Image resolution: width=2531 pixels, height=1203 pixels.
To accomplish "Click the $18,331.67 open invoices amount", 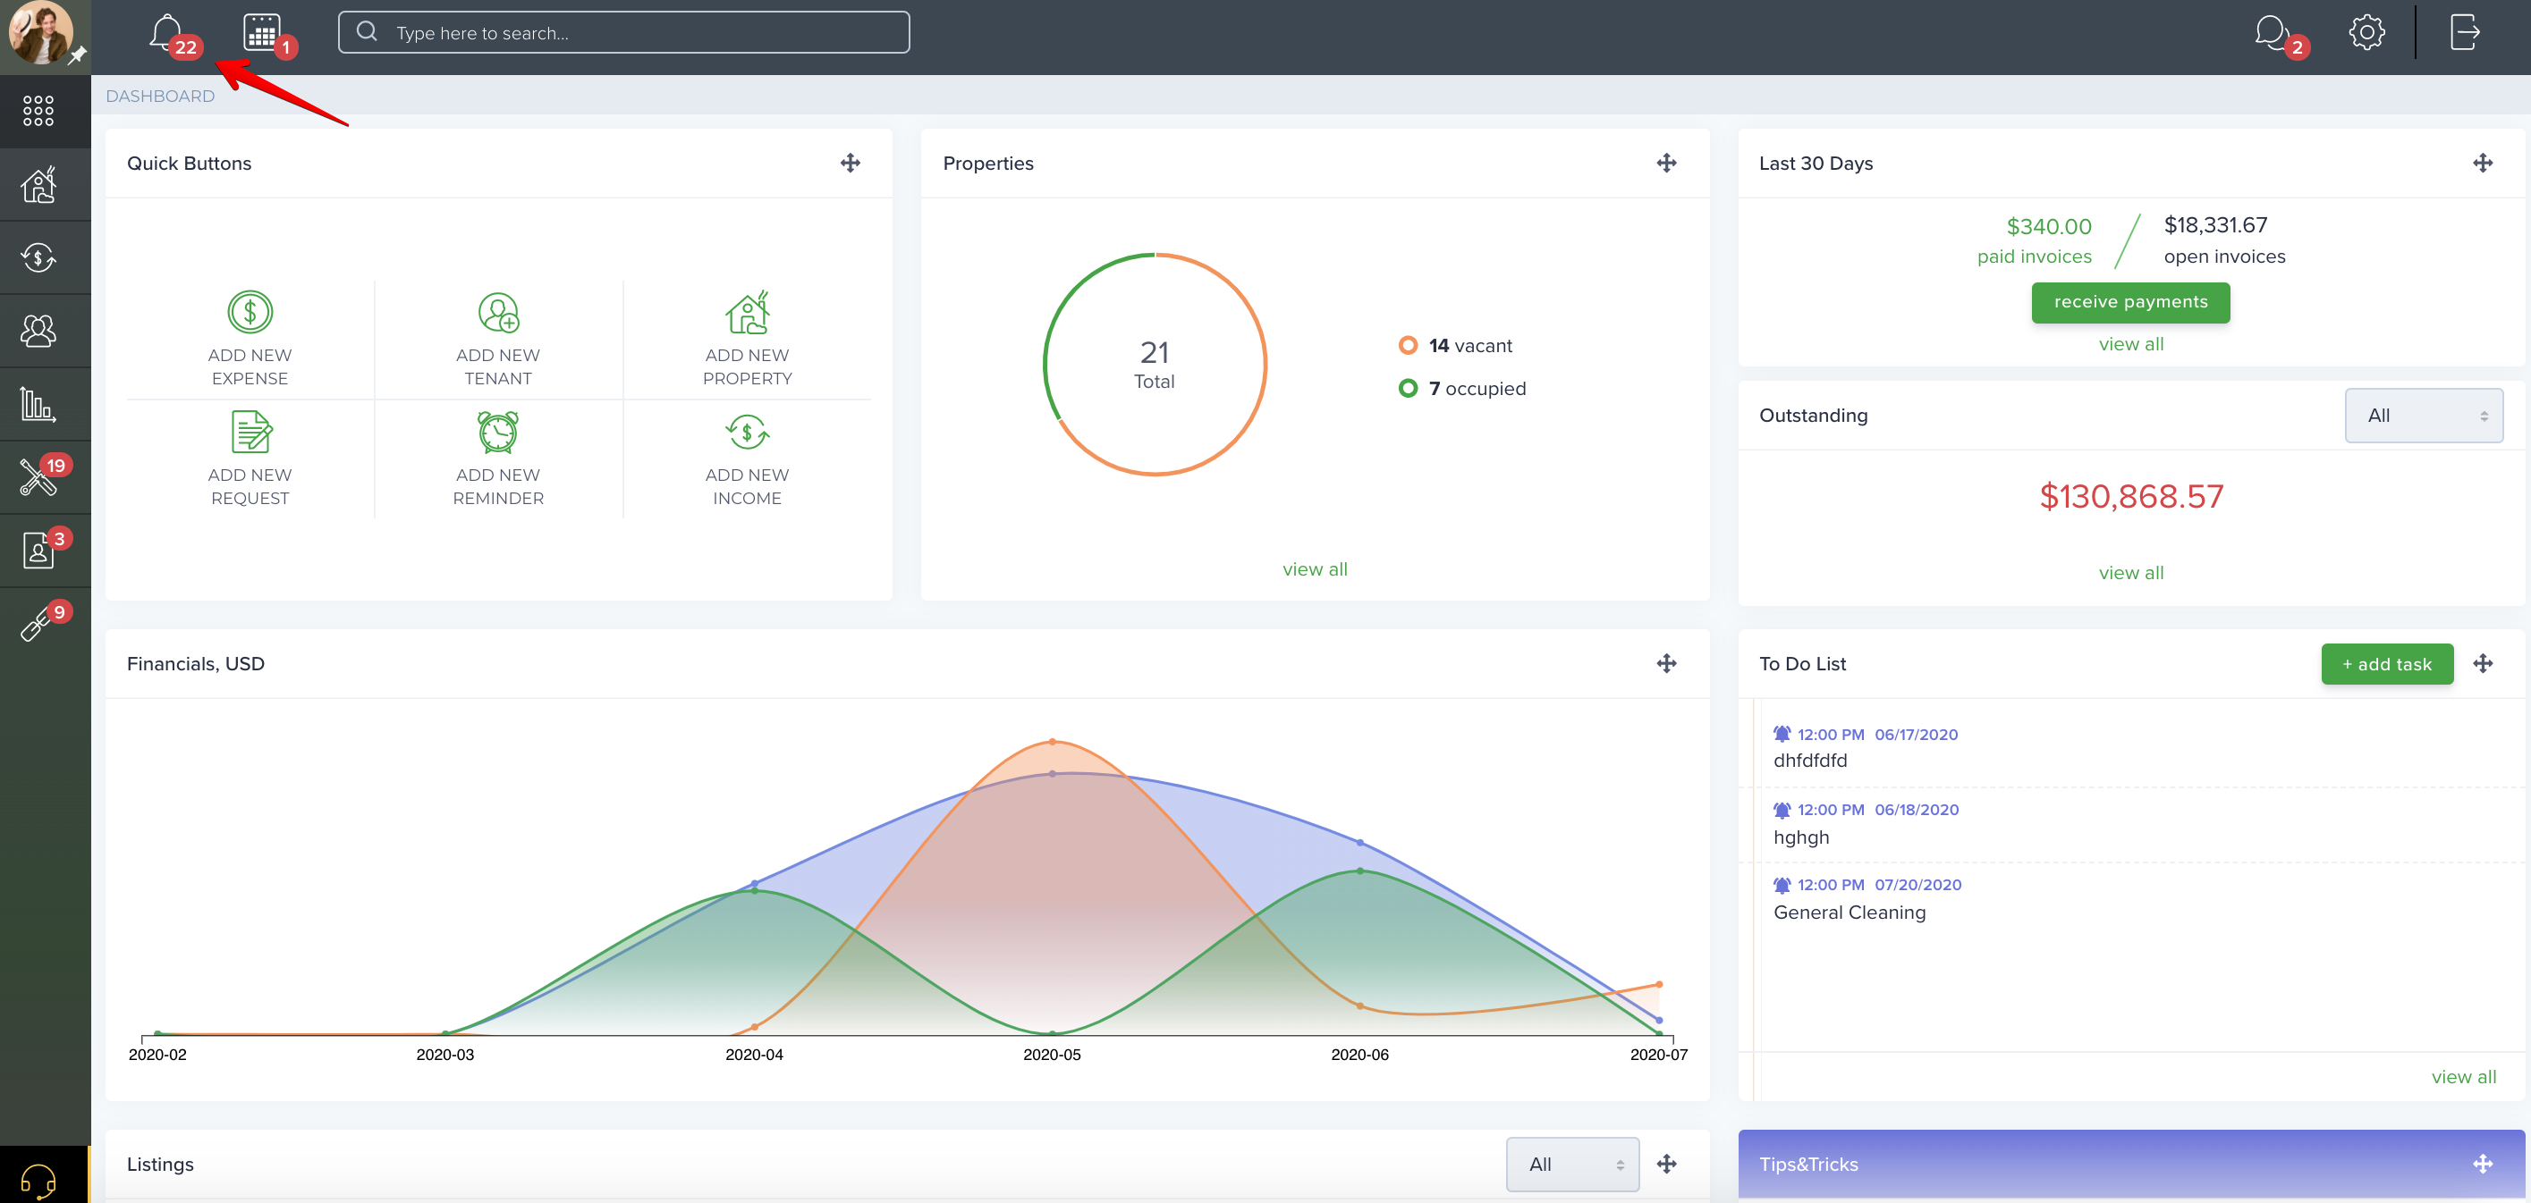I will pyautogui.click(x=2214, y=225).
